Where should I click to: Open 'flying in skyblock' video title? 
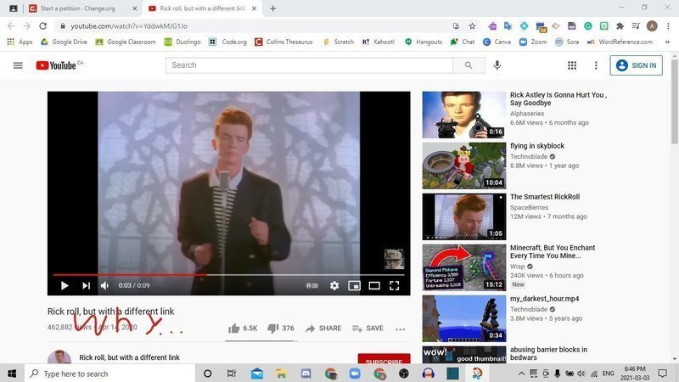coord(537,146)
